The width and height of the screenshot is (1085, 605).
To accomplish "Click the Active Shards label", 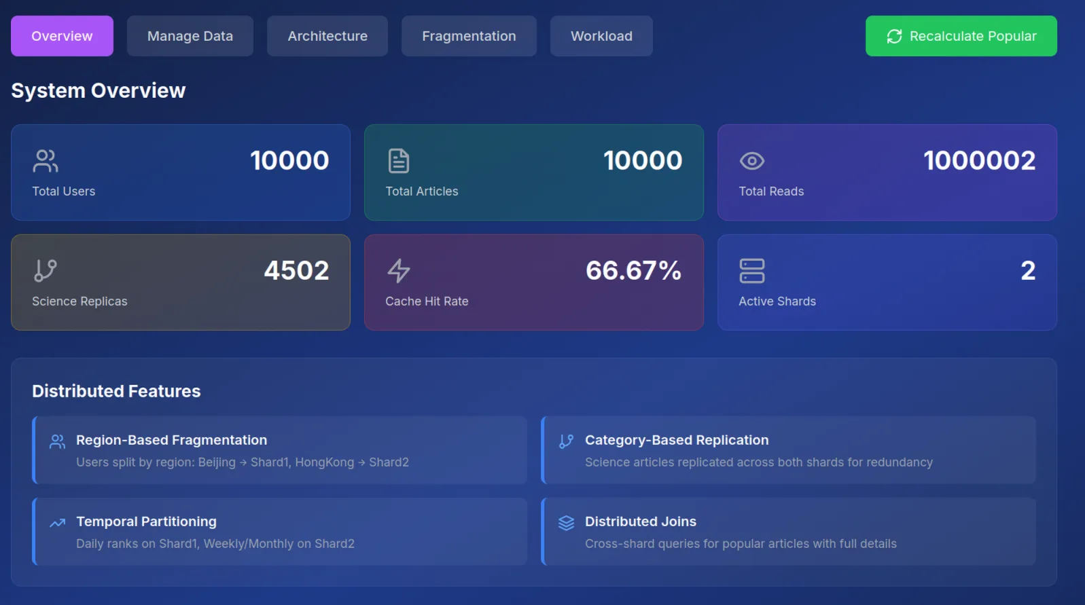I will pyautogui.click(x=777, y=301).
